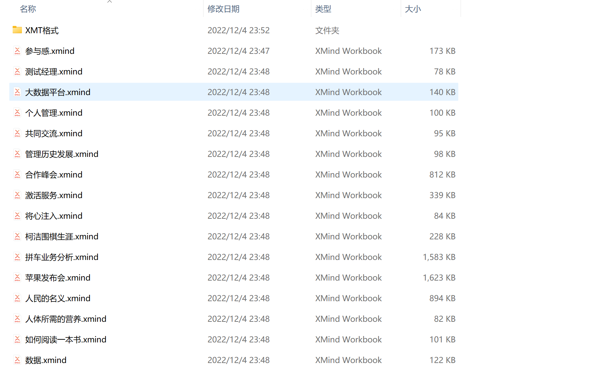Image resolution: width=594 pixels, height=367 pixels.
Task: Click the 140 KB size cell
Action: click(442, 92)
